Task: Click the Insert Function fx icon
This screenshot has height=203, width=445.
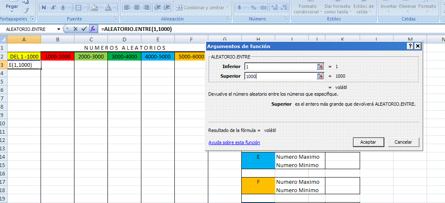Action: pos(93,29)
